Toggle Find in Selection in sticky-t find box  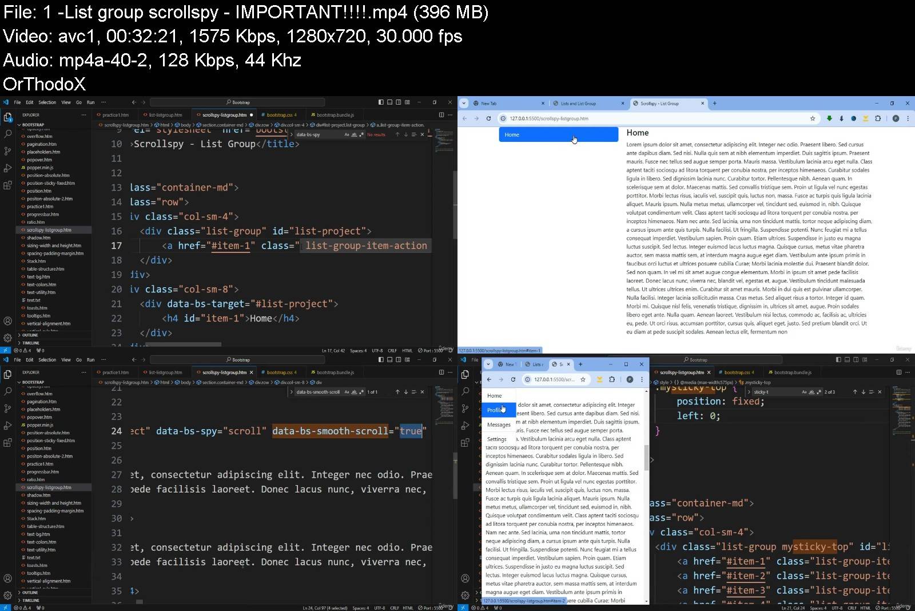(x=872, y=392)
